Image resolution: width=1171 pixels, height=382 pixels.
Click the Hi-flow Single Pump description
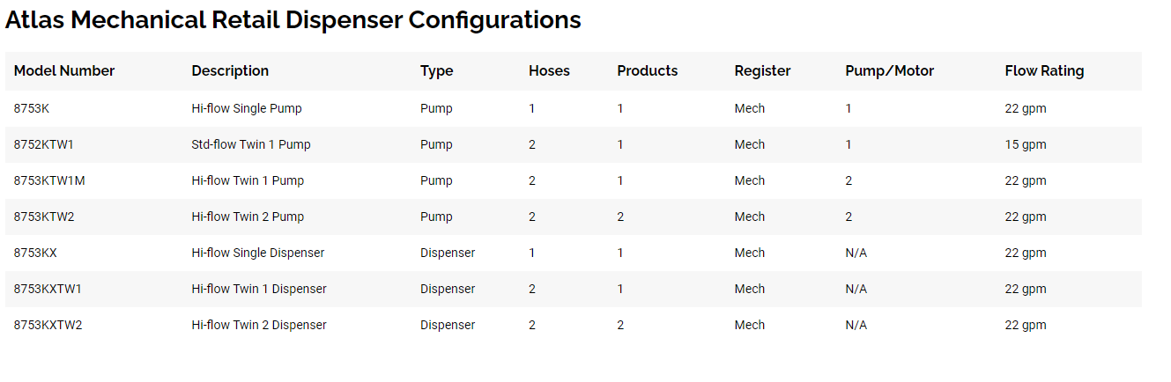click(x=247, y=108)
